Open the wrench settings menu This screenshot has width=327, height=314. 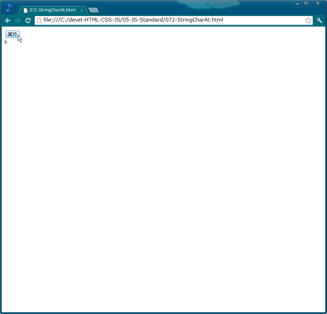tap(319, 21)
